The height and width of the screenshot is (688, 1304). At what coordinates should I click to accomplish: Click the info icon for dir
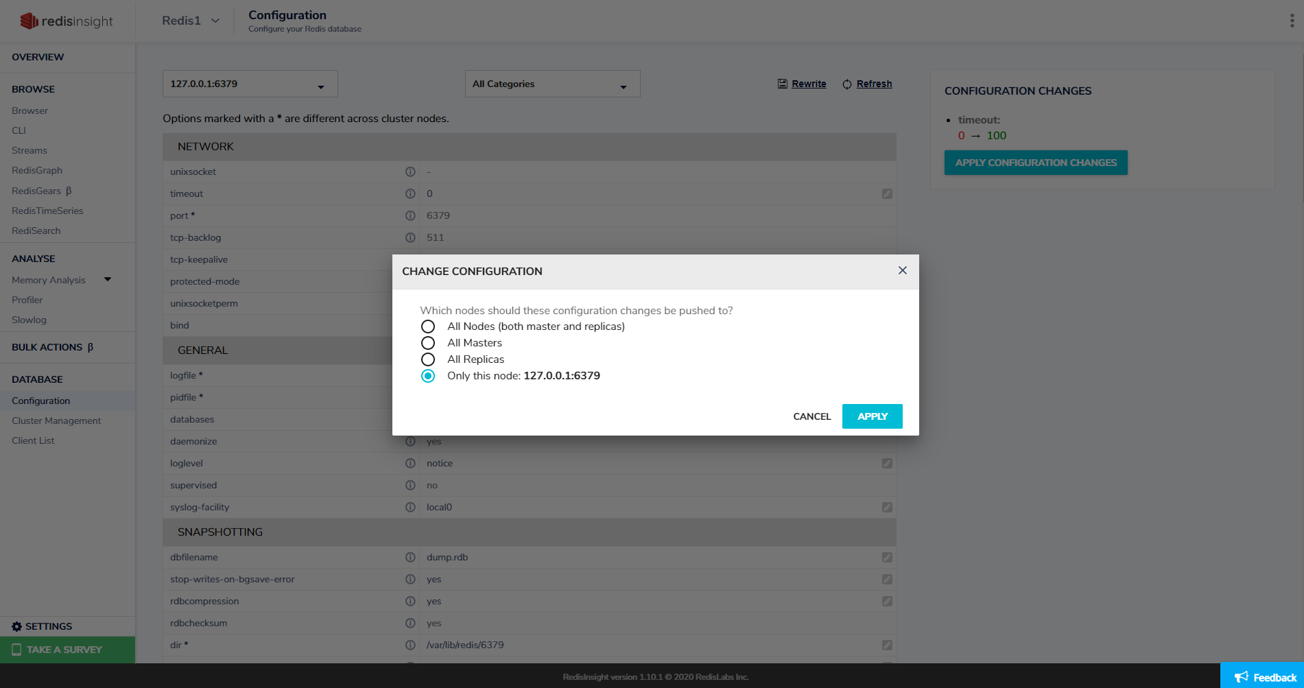(410, 645)
